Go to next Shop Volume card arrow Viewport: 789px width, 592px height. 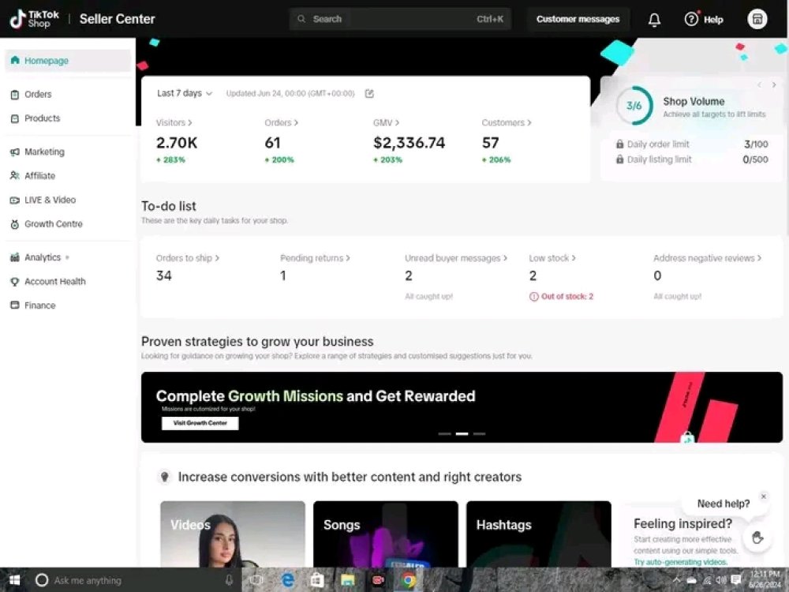coord(774,85)
